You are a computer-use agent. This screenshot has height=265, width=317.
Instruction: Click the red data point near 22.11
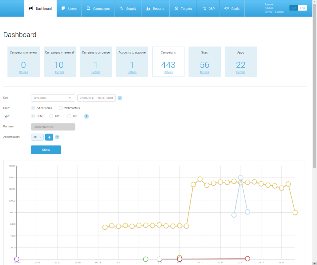[247, 258]
